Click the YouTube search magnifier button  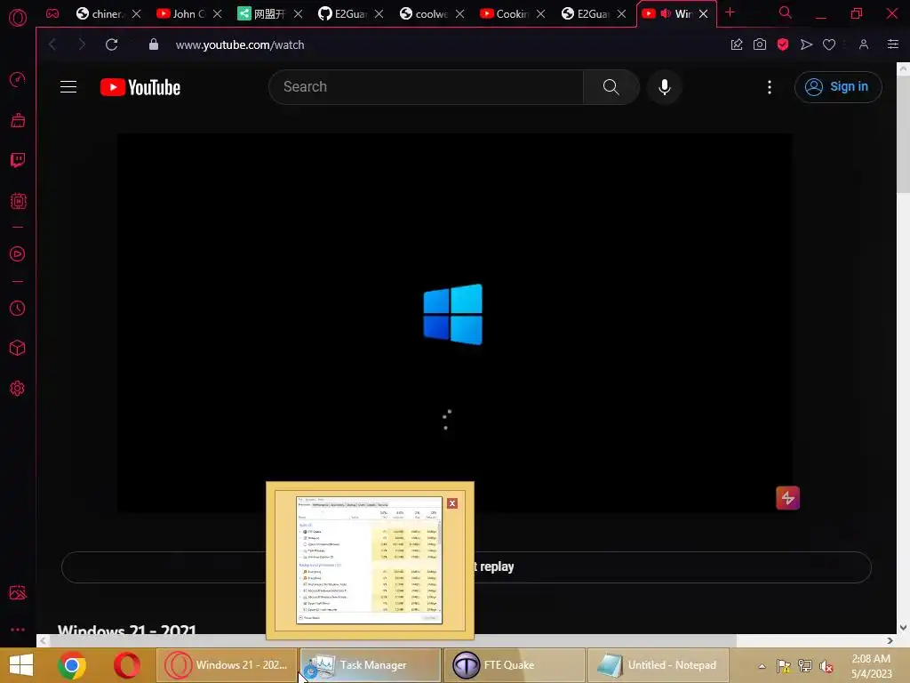pyautogui.click(x=611, y=87)
